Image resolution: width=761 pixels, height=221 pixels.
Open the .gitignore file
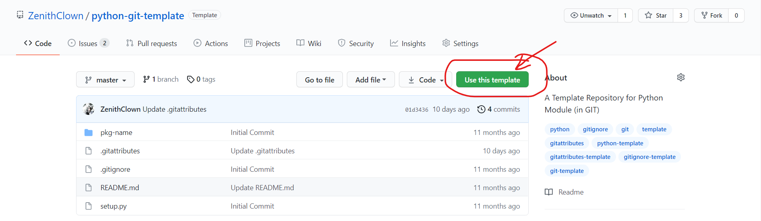click(x=115, y=169)
